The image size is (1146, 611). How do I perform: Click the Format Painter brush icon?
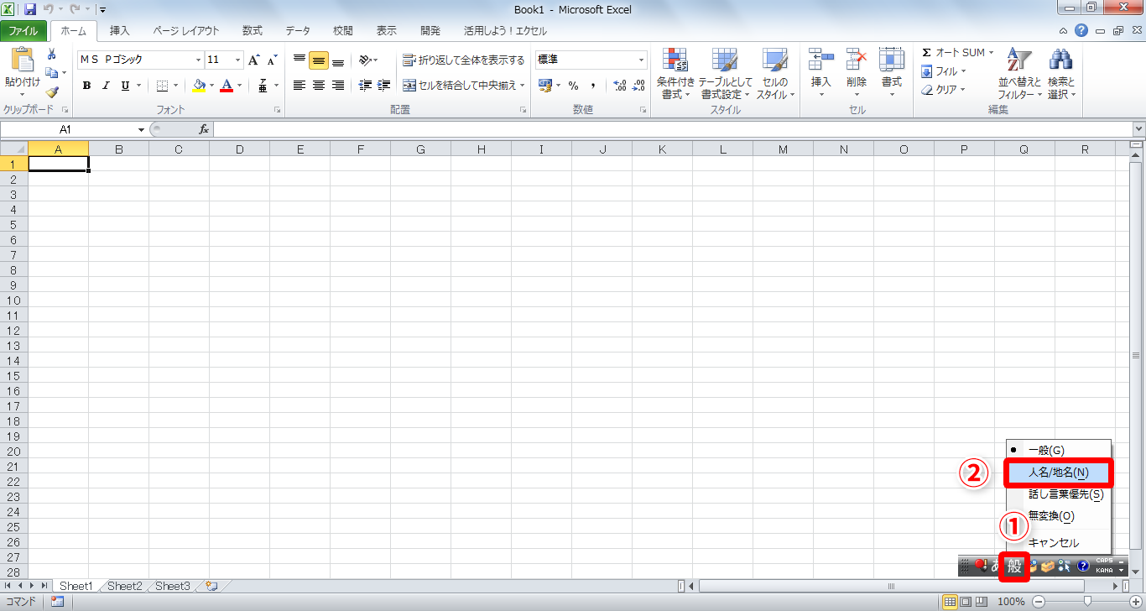[51, 92]
